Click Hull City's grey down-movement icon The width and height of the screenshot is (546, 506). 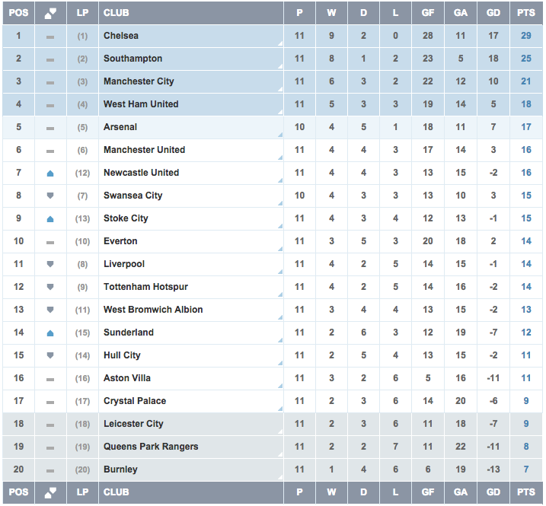pyautogui.click(x=50, y=355)
